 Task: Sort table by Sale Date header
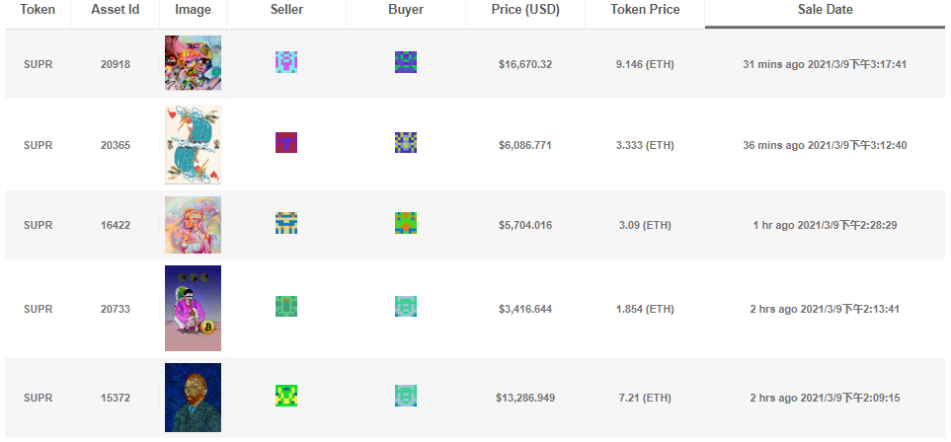pos(825,10)
